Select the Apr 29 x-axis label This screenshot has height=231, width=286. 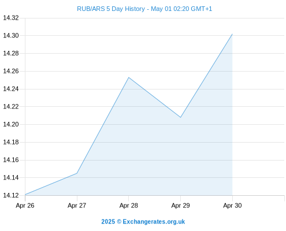point(180,206)
